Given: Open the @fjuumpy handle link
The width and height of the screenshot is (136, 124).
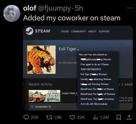Looking at the screenshot, I should 54,8.
